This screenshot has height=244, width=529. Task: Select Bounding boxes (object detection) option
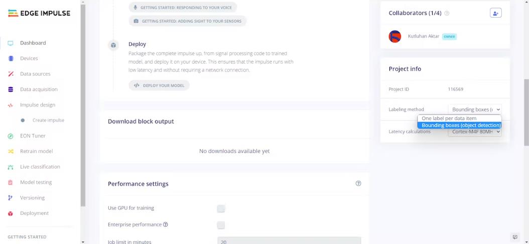[459, 125]
